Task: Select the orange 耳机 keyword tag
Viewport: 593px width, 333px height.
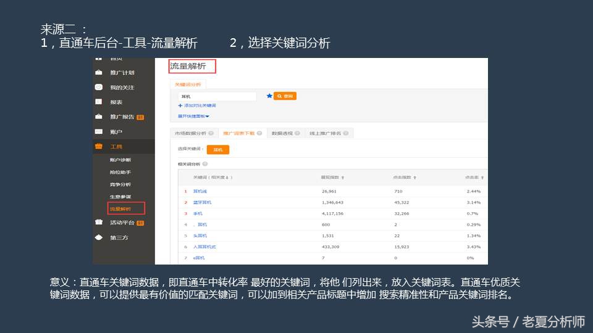Action: coord(218,149)
